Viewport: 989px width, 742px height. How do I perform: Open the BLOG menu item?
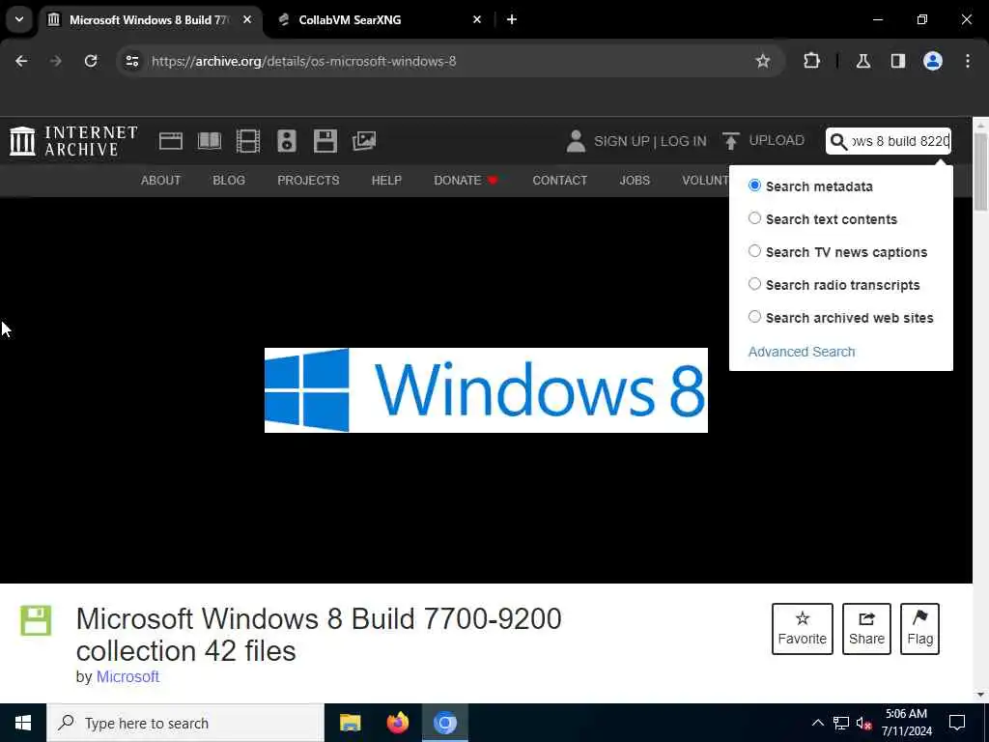229,181
